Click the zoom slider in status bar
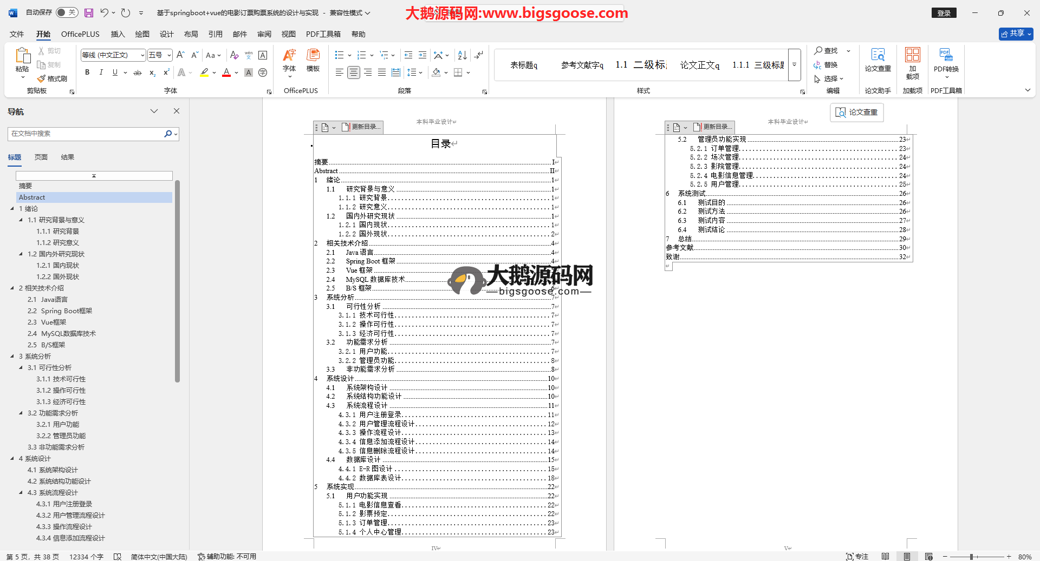This screenshot has width=1040, height=561. click(972, 557)
